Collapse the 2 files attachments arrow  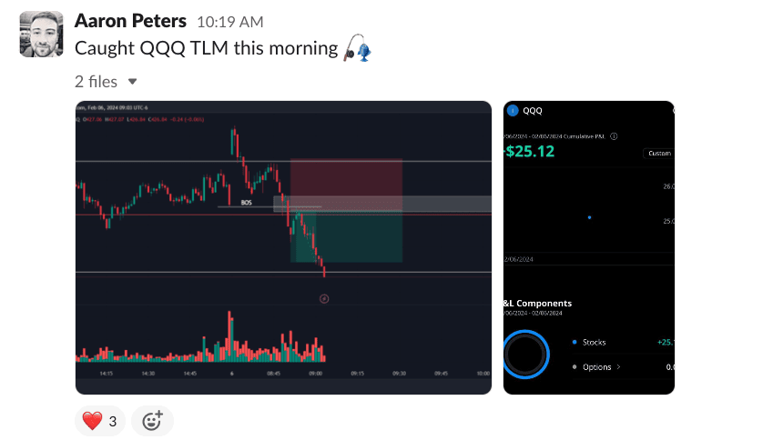pyautogui.click(x=132, y=81)
